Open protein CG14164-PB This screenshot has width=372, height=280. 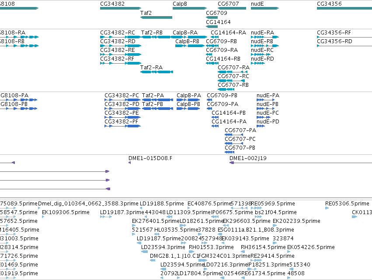tap(229, 113)
